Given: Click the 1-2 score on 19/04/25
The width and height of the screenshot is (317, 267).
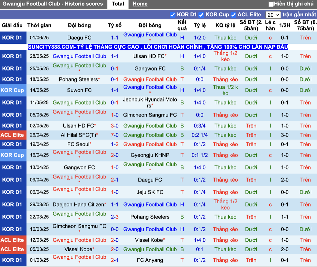Looking at the screenshot, I should [115, 144].
